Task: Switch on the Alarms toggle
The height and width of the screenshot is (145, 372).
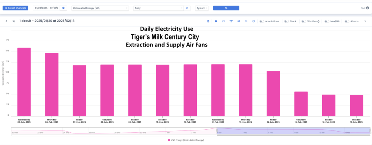Action: tap(347, 21)
